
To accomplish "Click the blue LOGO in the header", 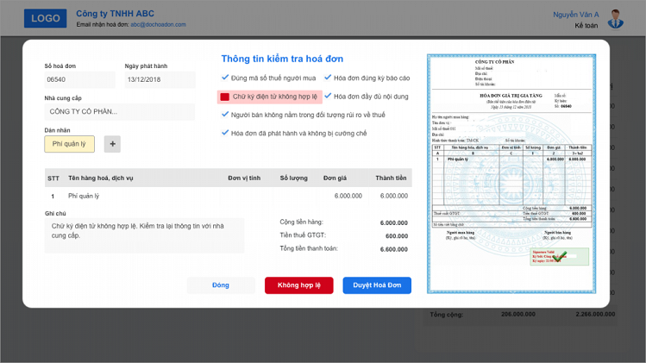I will pyautogui.click(x=45, y=18).
